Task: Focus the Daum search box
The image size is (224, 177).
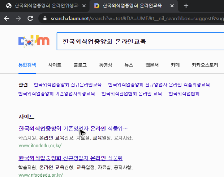Action: (140, 41)
